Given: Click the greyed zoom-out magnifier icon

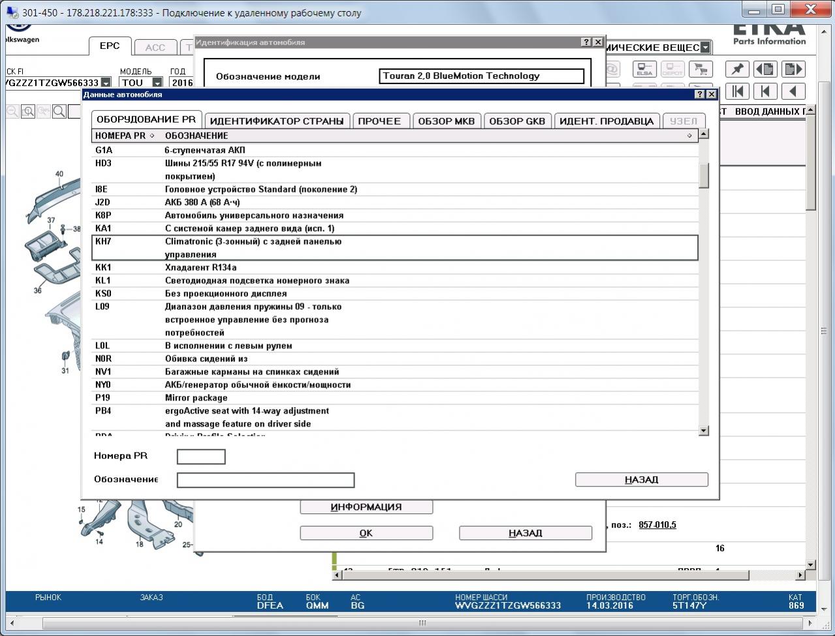Looking at the screenshot, I should coord(12,112).
